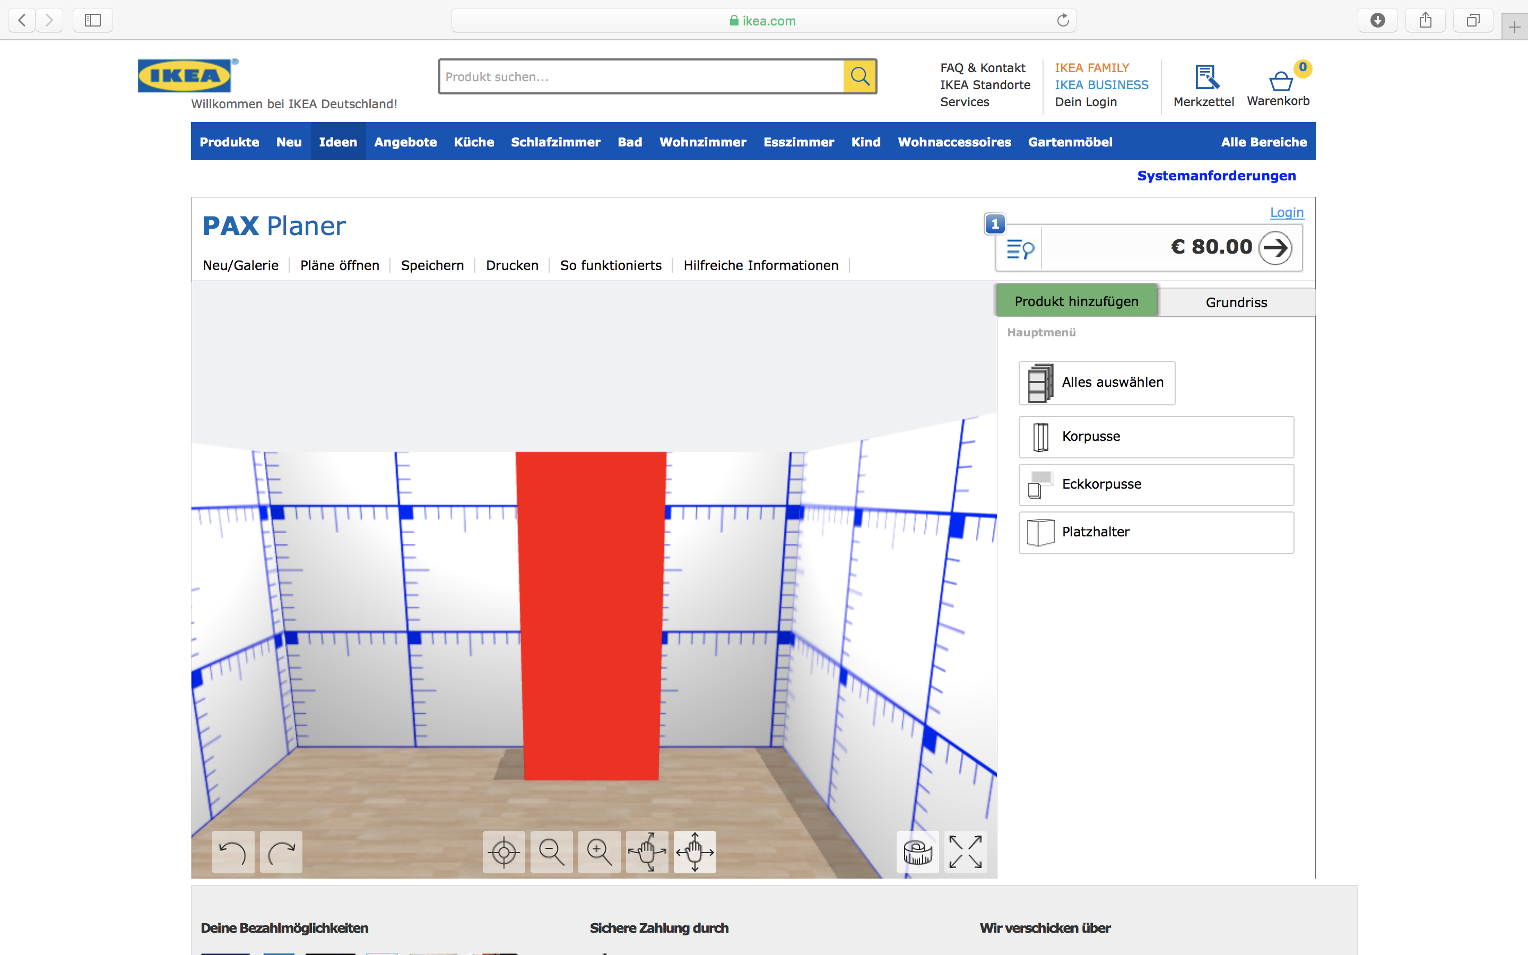Click the redo arrow icon
This screenshot has width=1528, height=955.
pos(281,852)
